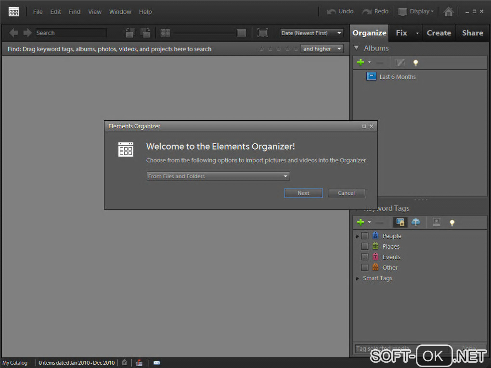Set rating filter to three stars
The height and width of the screenshot is (368, 491).
(x=279, y=49)
